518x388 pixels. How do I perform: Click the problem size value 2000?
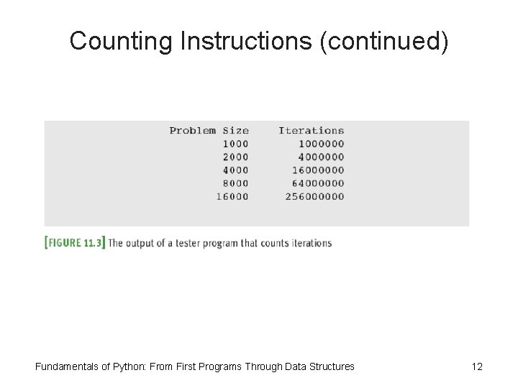pos(235,157)
